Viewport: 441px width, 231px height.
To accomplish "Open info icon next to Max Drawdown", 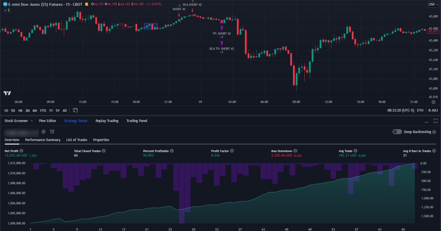I will coord(295,151).
